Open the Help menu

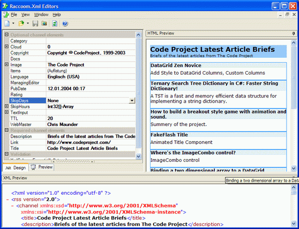(57, 14)
